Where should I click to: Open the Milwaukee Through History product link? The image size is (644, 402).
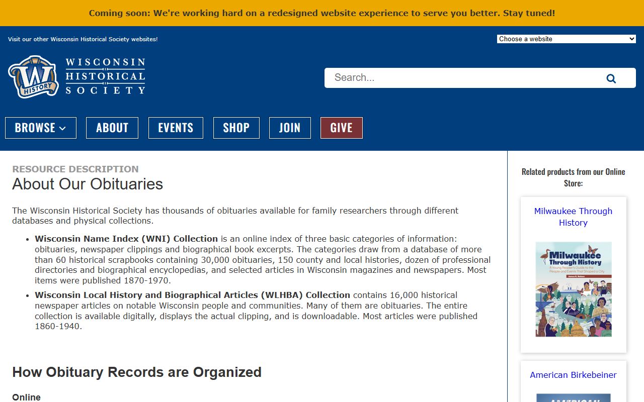tap(573, 217)
